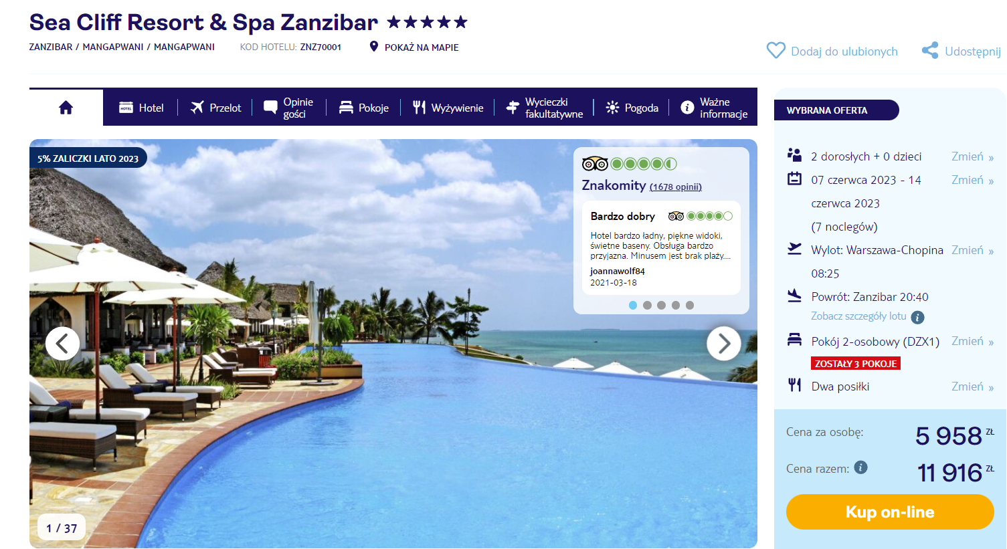This screenshot has width=1007, height=549.
Task: Open the Pogoda tab
Action: [632, 108]
